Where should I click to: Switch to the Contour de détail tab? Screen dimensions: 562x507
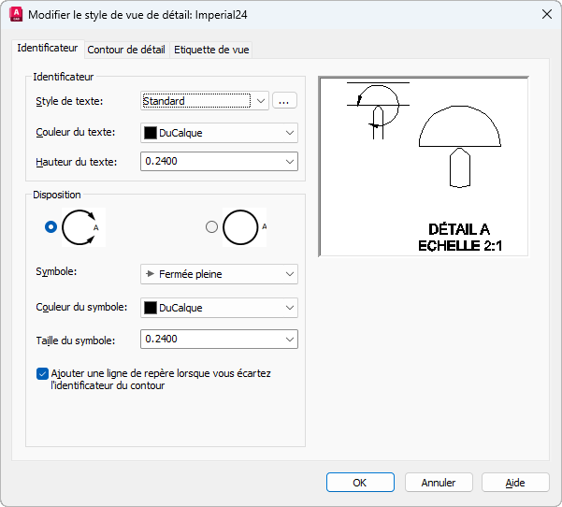click(x=126, y=50)
